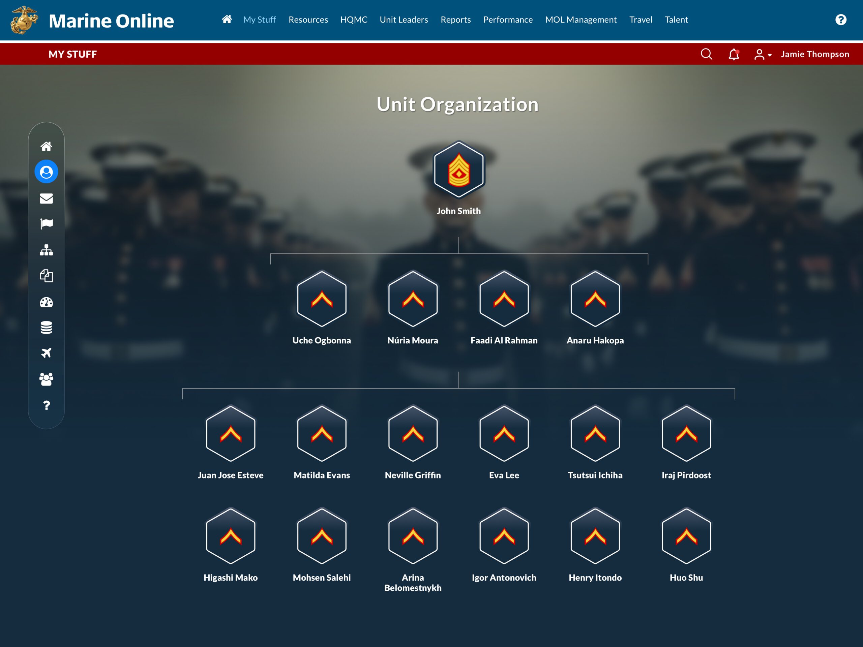The image size is (863, 647).
Task: Select Henry Itondo's rank hexagon
Action: coord(595,536)
